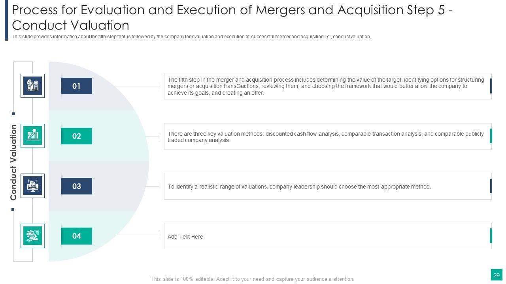Click the vertical Conduct Valuation label
This screenshot has height=284, width=506.
[13, 162]
